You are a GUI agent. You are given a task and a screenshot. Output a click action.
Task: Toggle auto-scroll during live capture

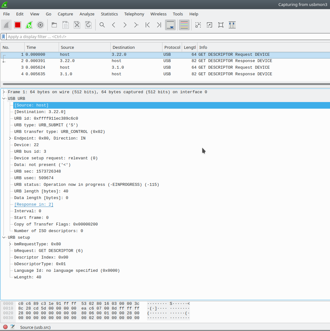170,25
